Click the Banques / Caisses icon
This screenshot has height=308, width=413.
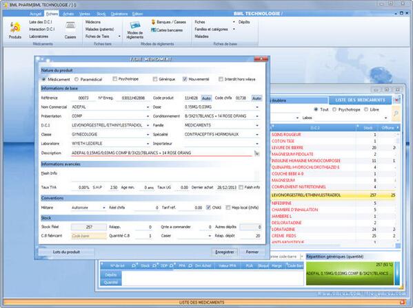click(153, 22)
